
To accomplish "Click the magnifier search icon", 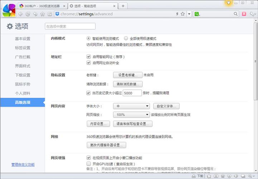I will point(235,14).
